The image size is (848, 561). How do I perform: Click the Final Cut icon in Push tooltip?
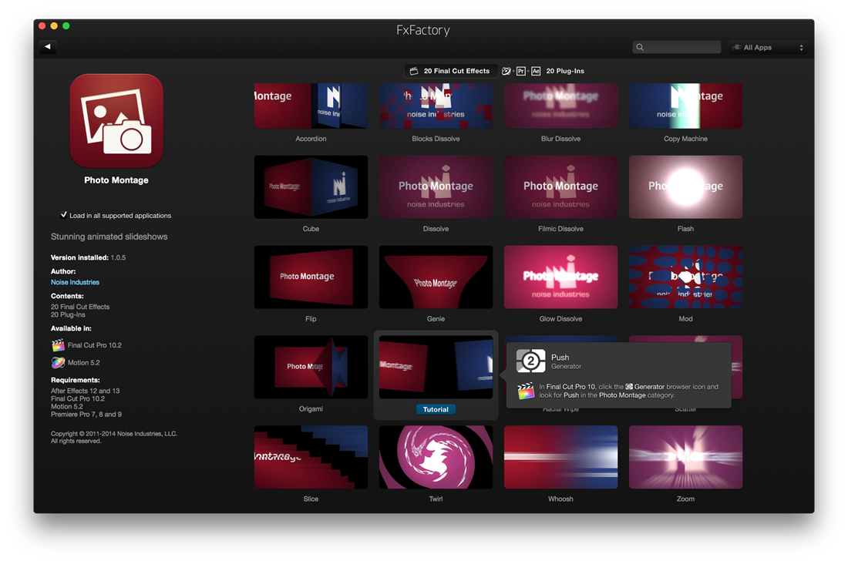[x=526, y=391]
